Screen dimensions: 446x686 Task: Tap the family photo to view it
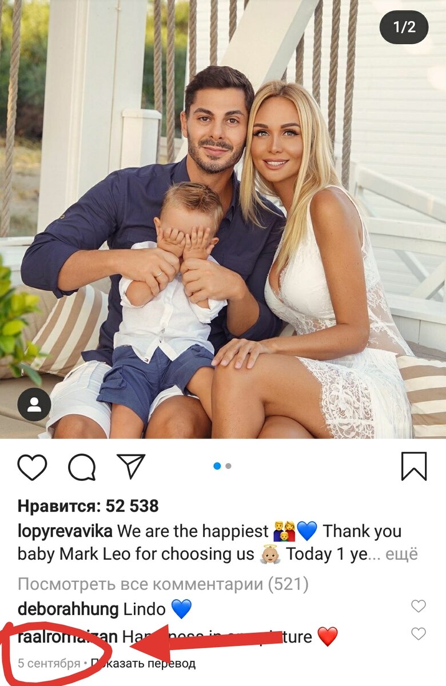[223, 219]
